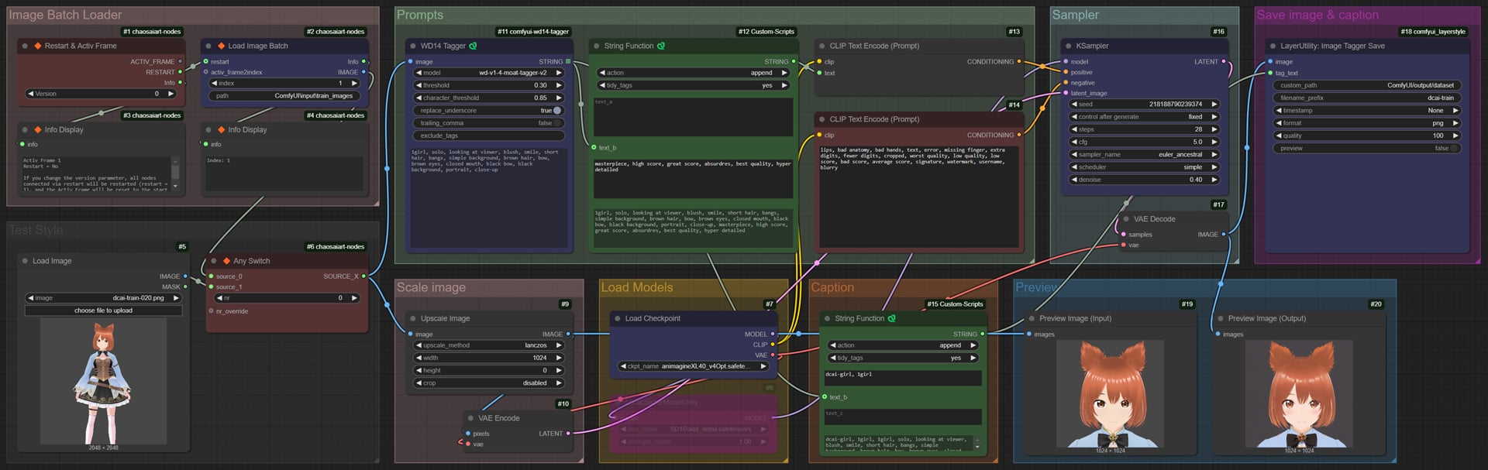
Task: Collapse the Restart & Activ Frame node dot
Action: coord(25,46)
